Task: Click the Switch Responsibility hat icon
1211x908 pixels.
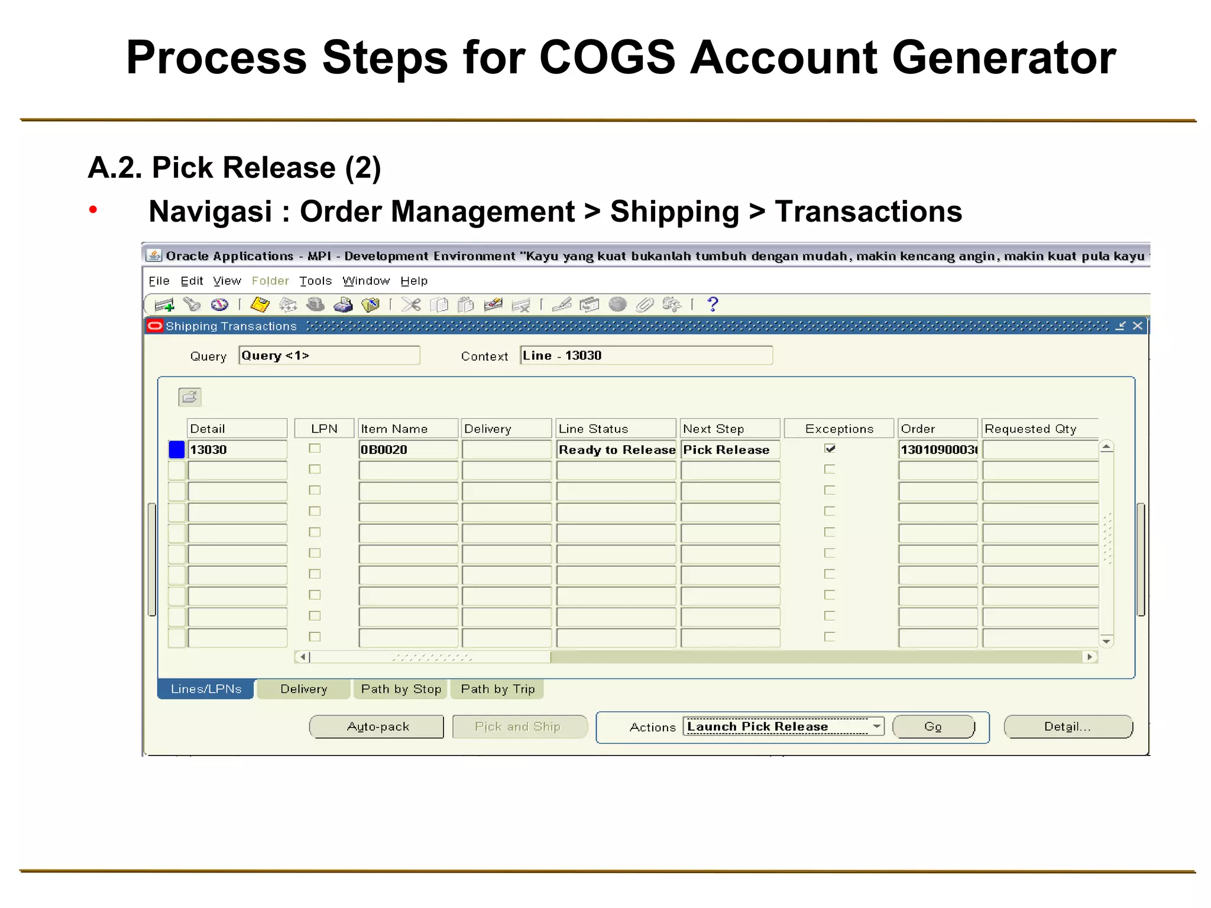Action: [x=315, y=304]
